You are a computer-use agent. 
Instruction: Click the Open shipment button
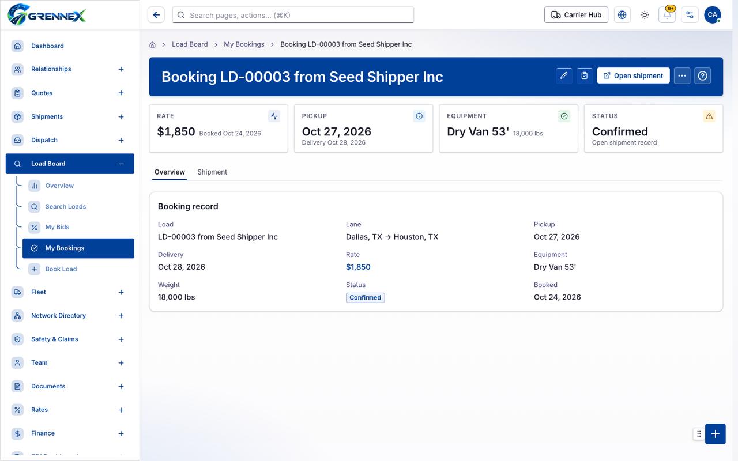coord(633,75)
